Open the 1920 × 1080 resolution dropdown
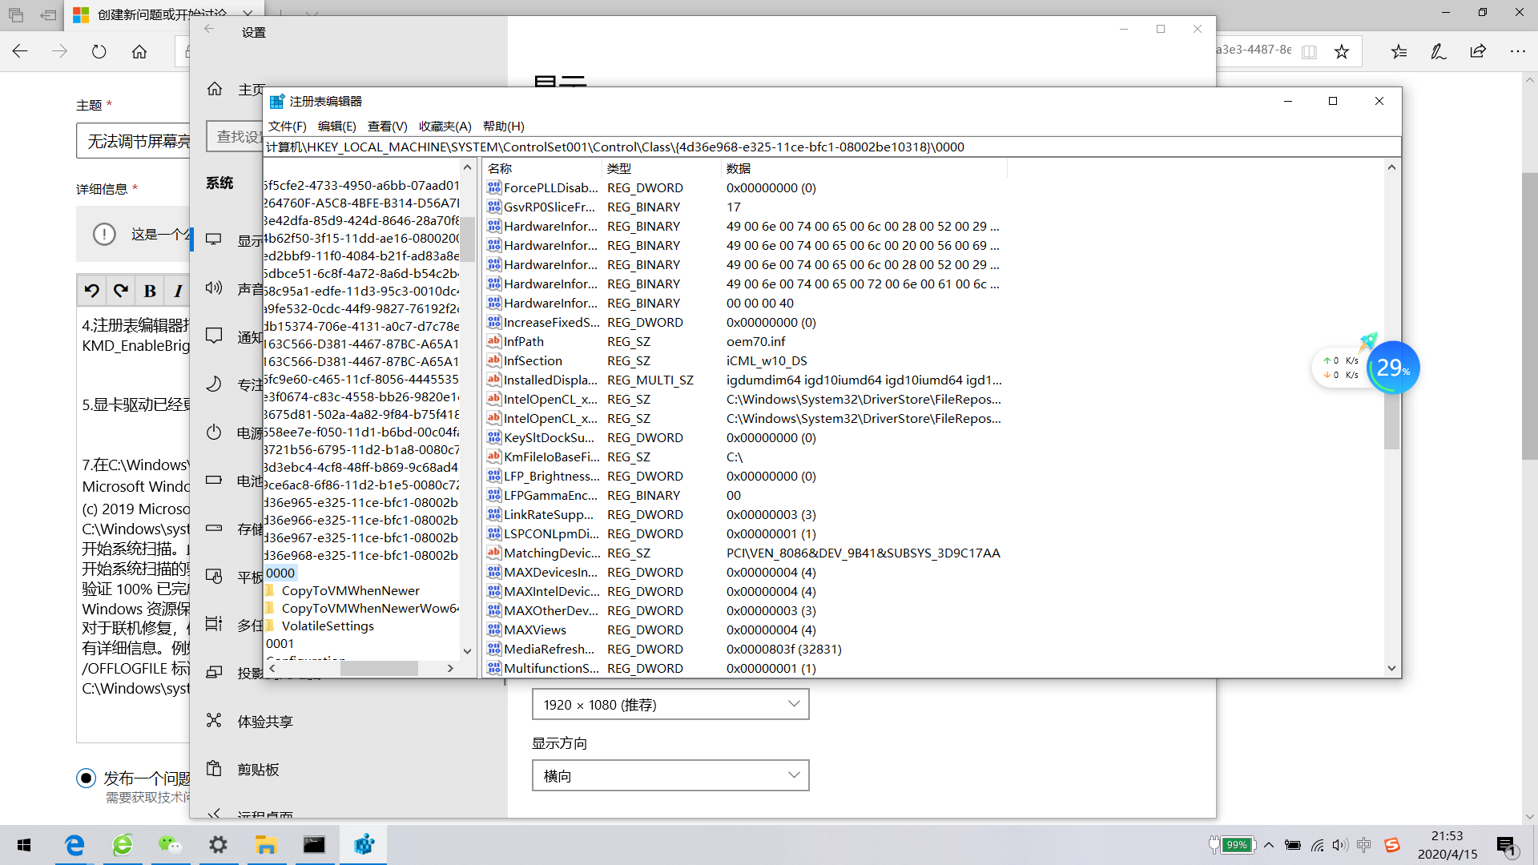 (670, 705)
